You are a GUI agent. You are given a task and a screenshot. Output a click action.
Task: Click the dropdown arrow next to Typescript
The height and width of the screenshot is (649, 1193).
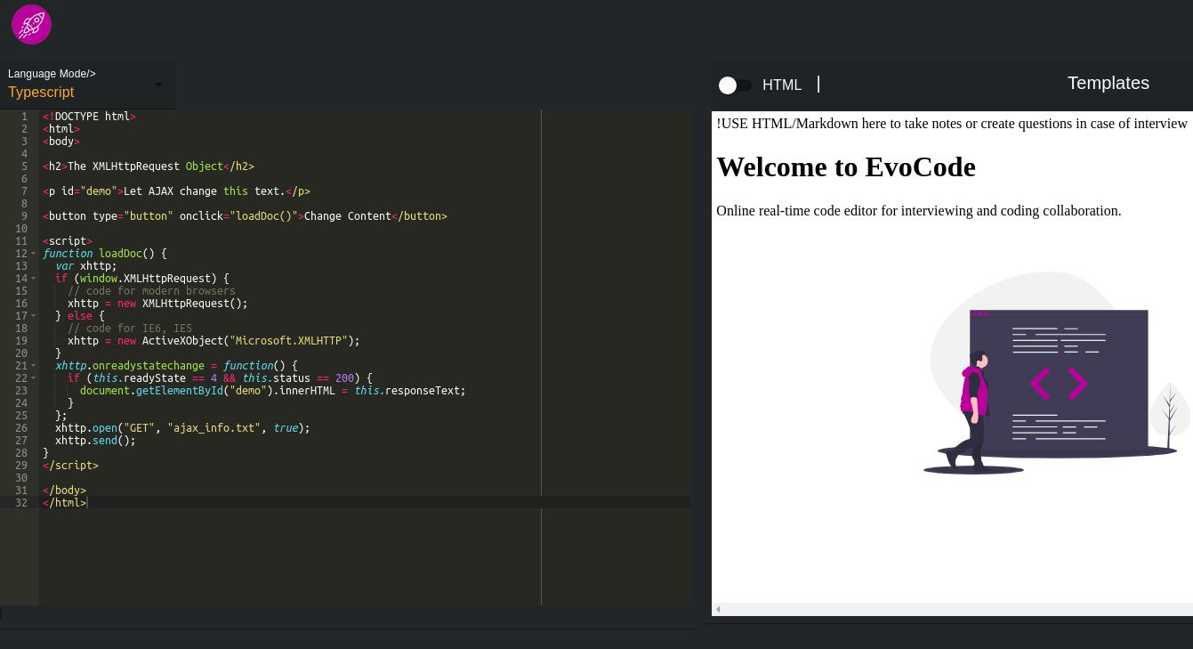[x=158, y=85]
